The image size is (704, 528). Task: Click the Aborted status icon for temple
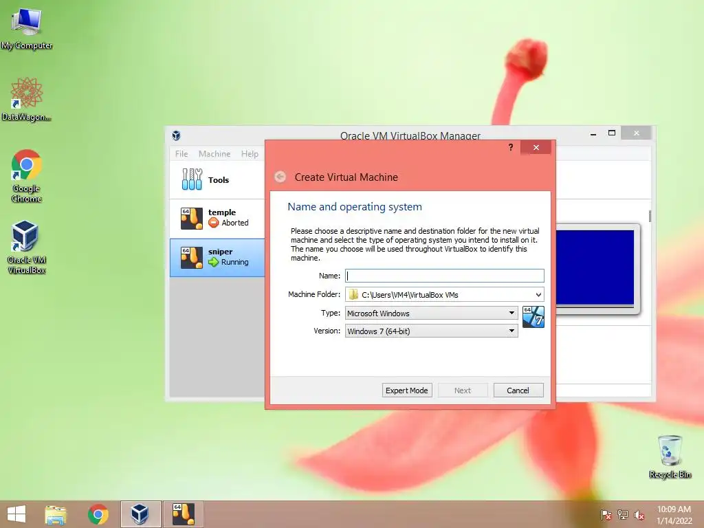click(x=214, y=223)
